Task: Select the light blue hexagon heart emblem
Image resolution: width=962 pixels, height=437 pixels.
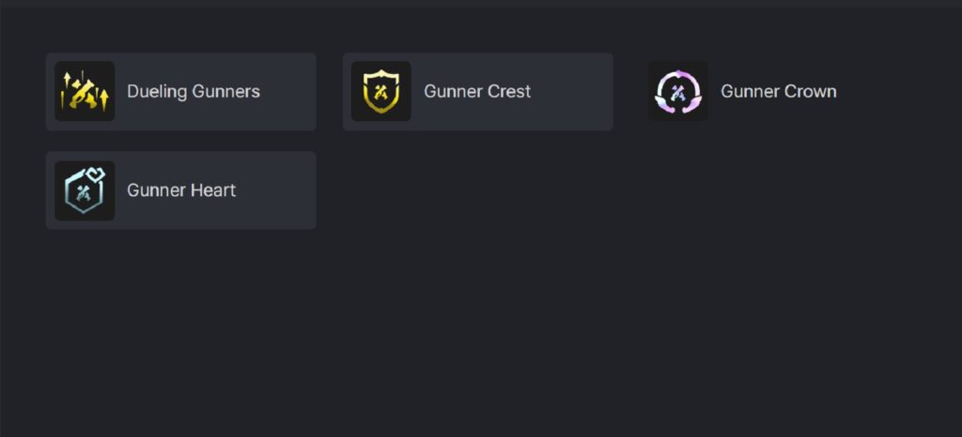Action: [85, 190]
